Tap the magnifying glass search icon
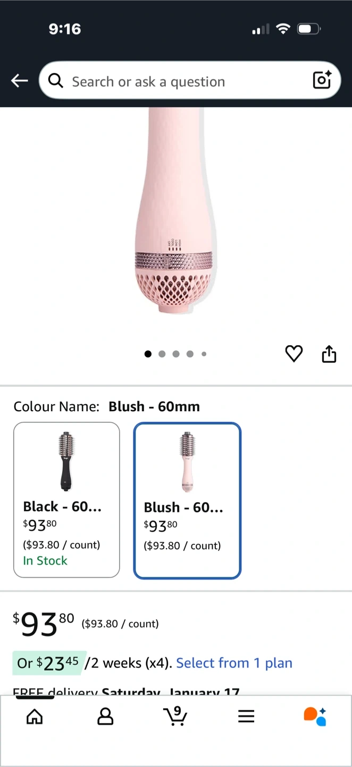The height and width of the screenshot is (767, 352). 55,81
